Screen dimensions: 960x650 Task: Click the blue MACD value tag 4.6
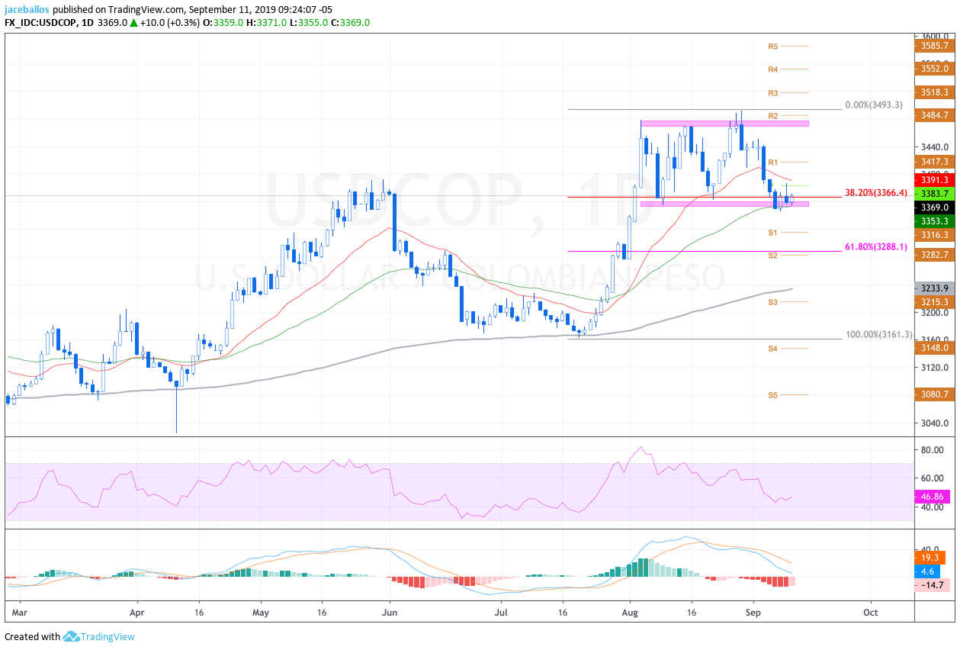[x=928, y=571]
